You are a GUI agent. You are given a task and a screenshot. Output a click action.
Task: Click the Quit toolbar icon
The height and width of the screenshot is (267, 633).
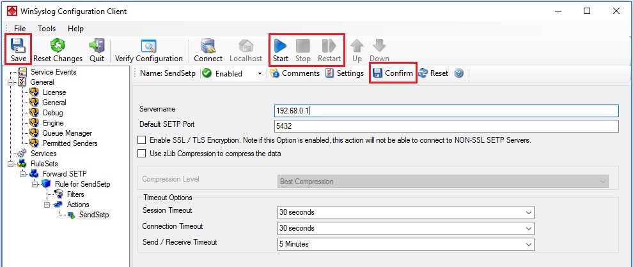point(97,45)
